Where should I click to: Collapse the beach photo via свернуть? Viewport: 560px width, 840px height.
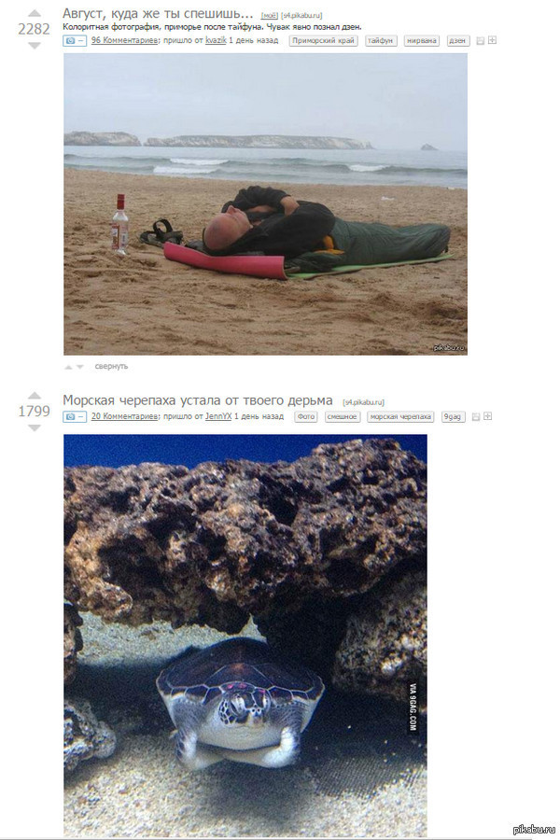pyautogui.click(x=111, y=367)
